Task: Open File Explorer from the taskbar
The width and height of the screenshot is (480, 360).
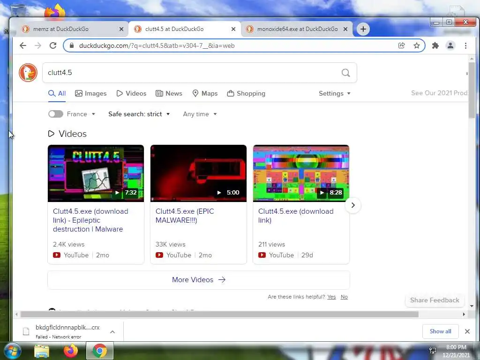Action: 42,351
